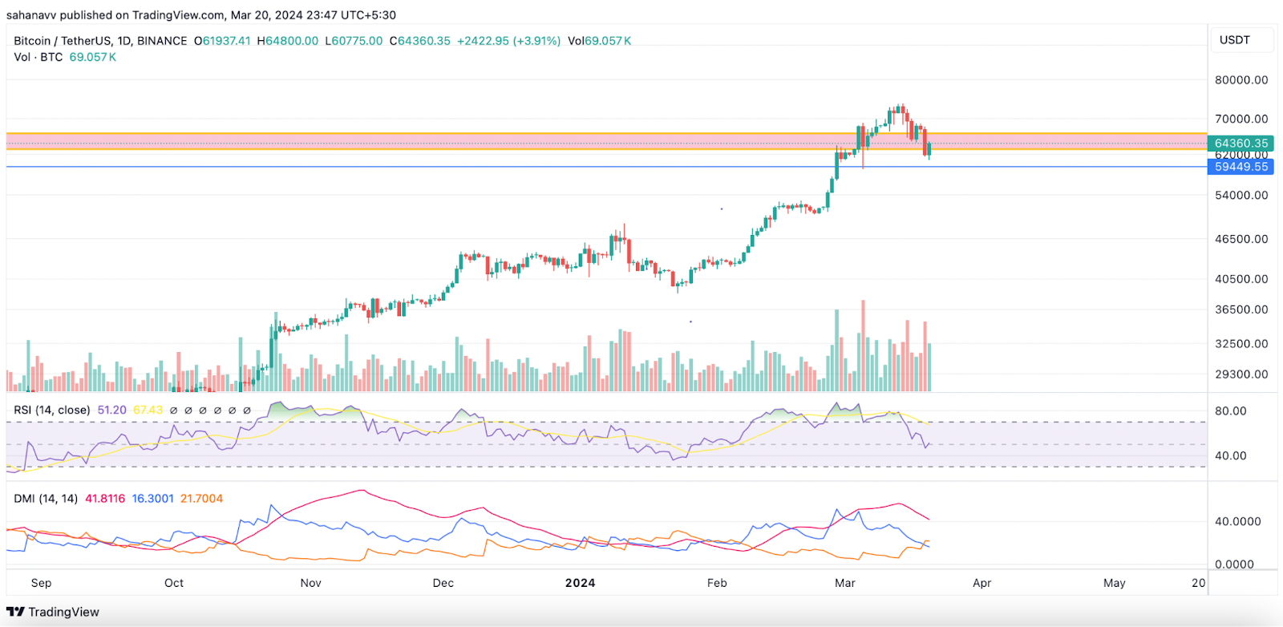Click the yellow RSI-MA value 67.43
The height and width of the screenshot is (627, 1283).
click(x=148, y=410)
